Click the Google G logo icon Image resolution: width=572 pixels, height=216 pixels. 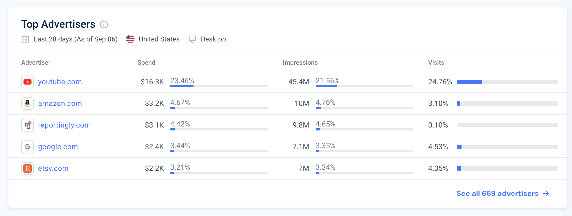click(x=27, y=147)
